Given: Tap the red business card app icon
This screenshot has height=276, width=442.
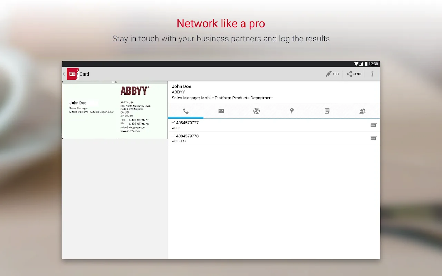Looking at the screenshot, I should tap(73, 74).
